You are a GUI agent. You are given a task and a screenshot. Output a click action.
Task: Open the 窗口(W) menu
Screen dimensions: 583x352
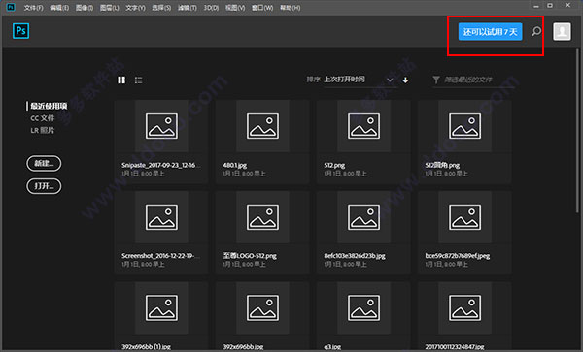(262, 8)
